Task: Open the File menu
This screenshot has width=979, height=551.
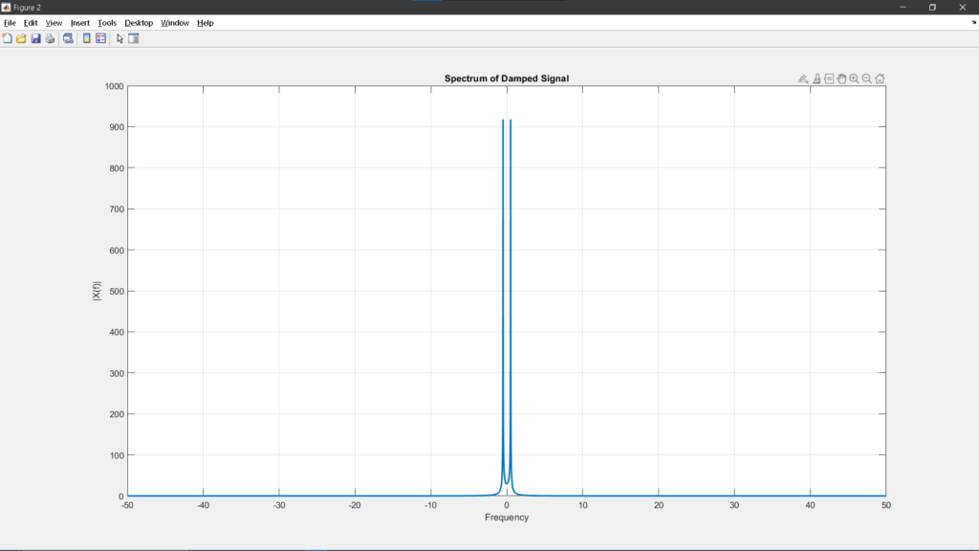Action: [x=10, y=23]
